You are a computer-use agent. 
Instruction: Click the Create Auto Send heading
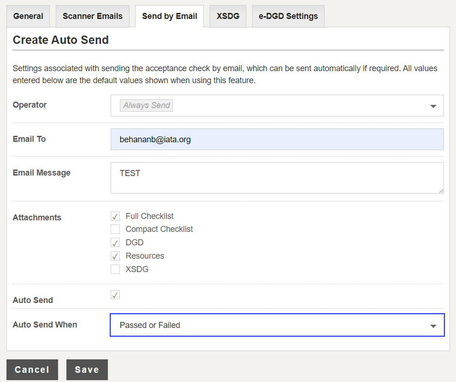60,40
